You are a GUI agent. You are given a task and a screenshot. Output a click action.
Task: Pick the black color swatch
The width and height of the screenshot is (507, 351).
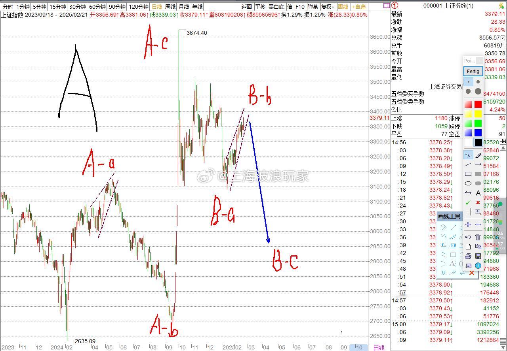(x=478, y=142)
